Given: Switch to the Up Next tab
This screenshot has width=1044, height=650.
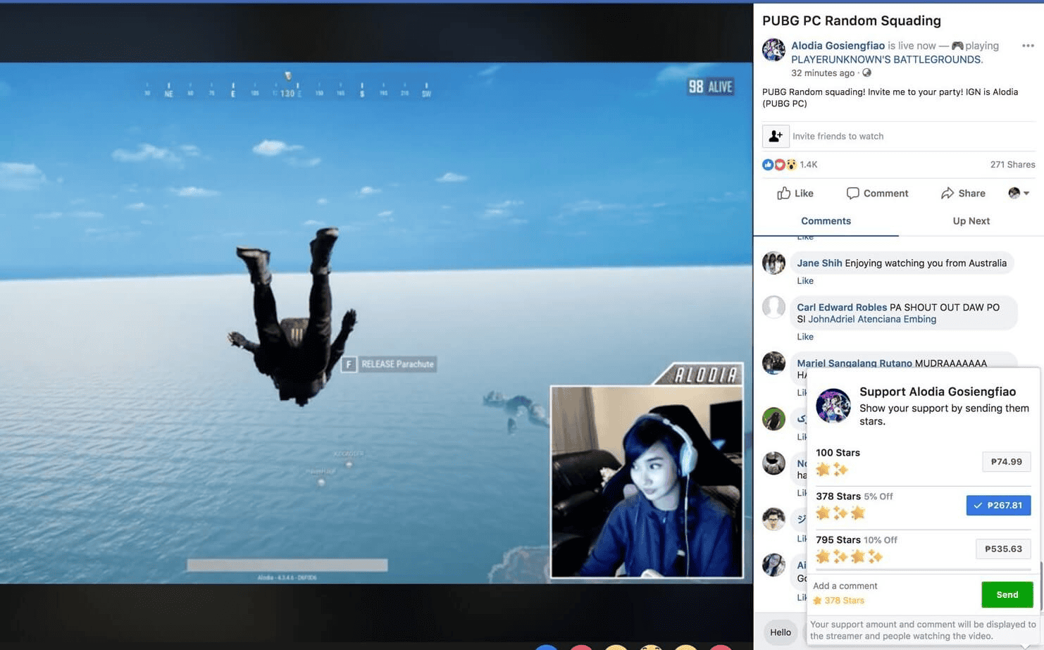Looking at the screenshot, I should pos(971,221).
